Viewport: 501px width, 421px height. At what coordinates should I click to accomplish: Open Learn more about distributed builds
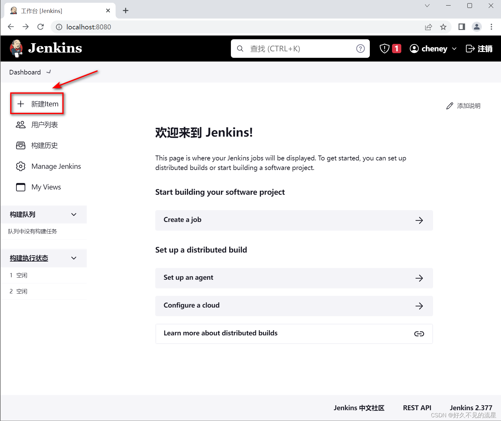point(294,334)
